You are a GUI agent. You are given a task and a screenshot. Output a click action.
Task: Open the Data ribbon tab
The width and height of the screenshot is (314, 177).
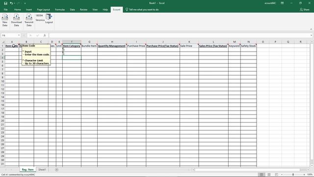[x=72, y=10]
